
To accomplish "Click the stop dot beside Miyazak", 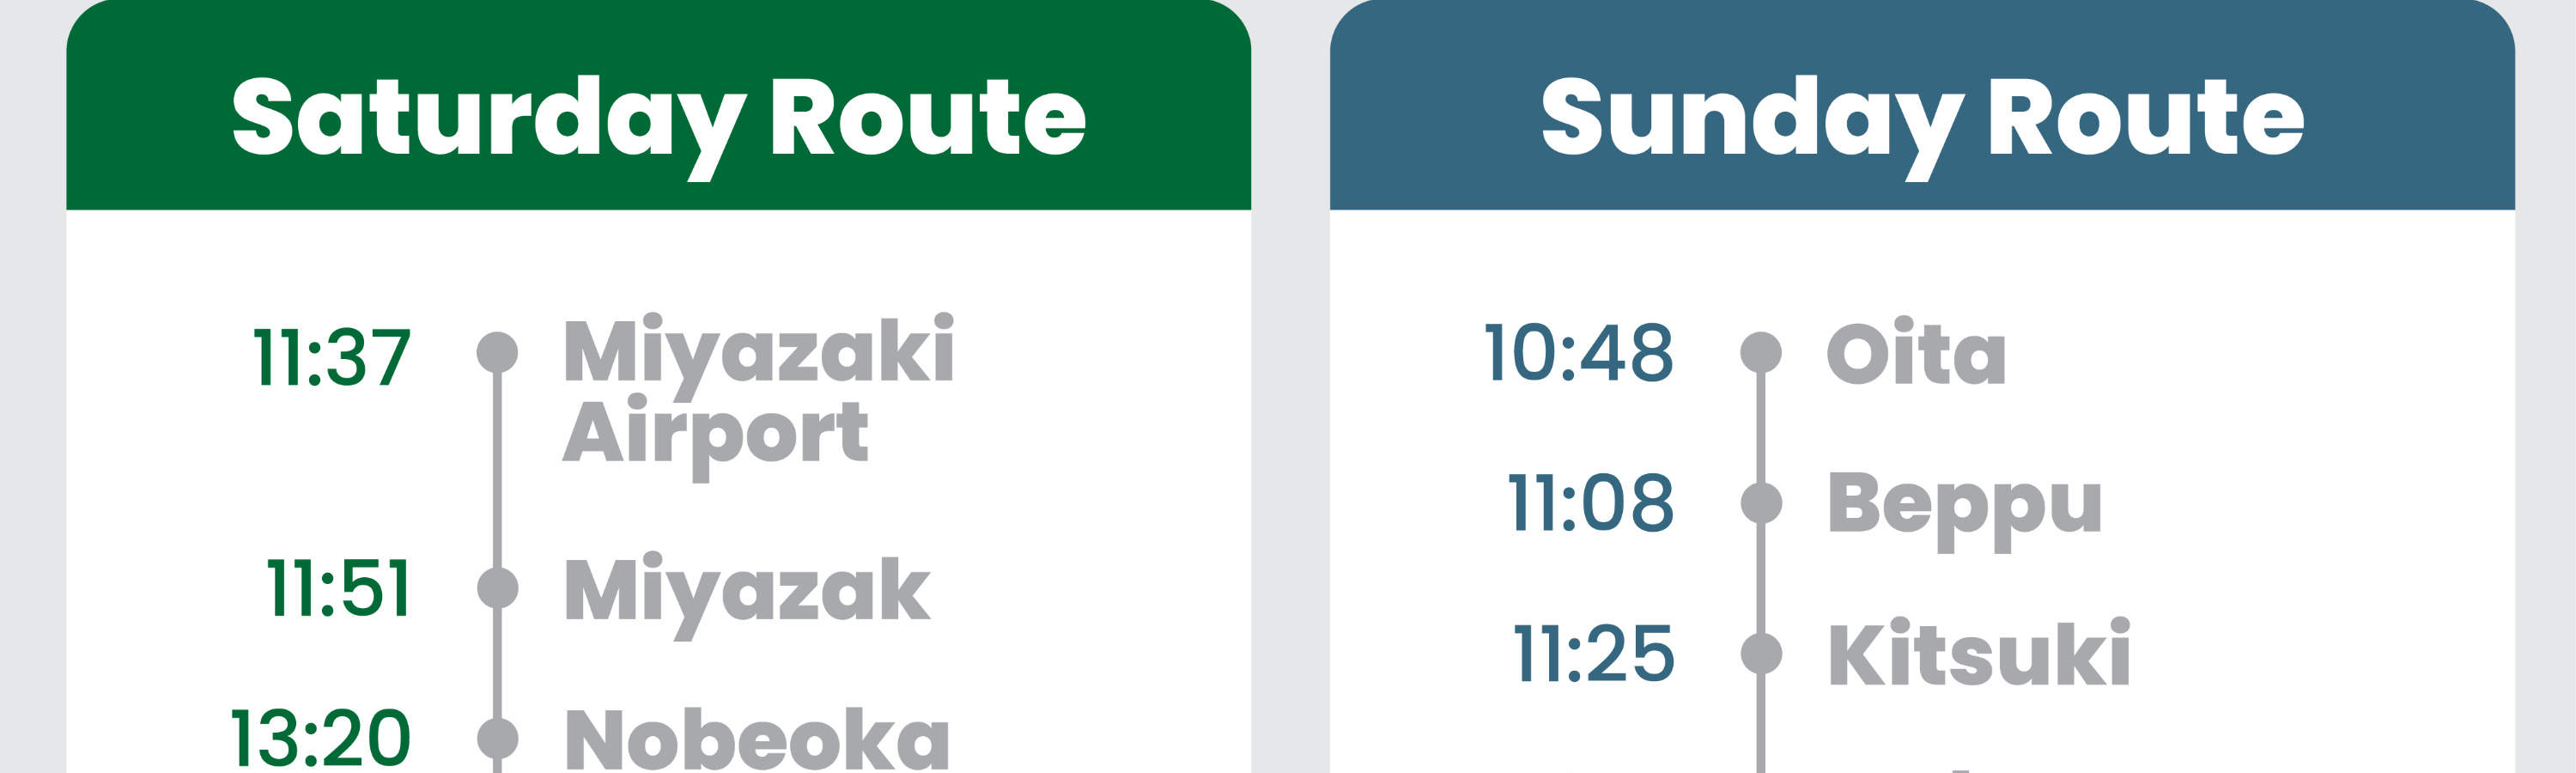I will [497, 587].
